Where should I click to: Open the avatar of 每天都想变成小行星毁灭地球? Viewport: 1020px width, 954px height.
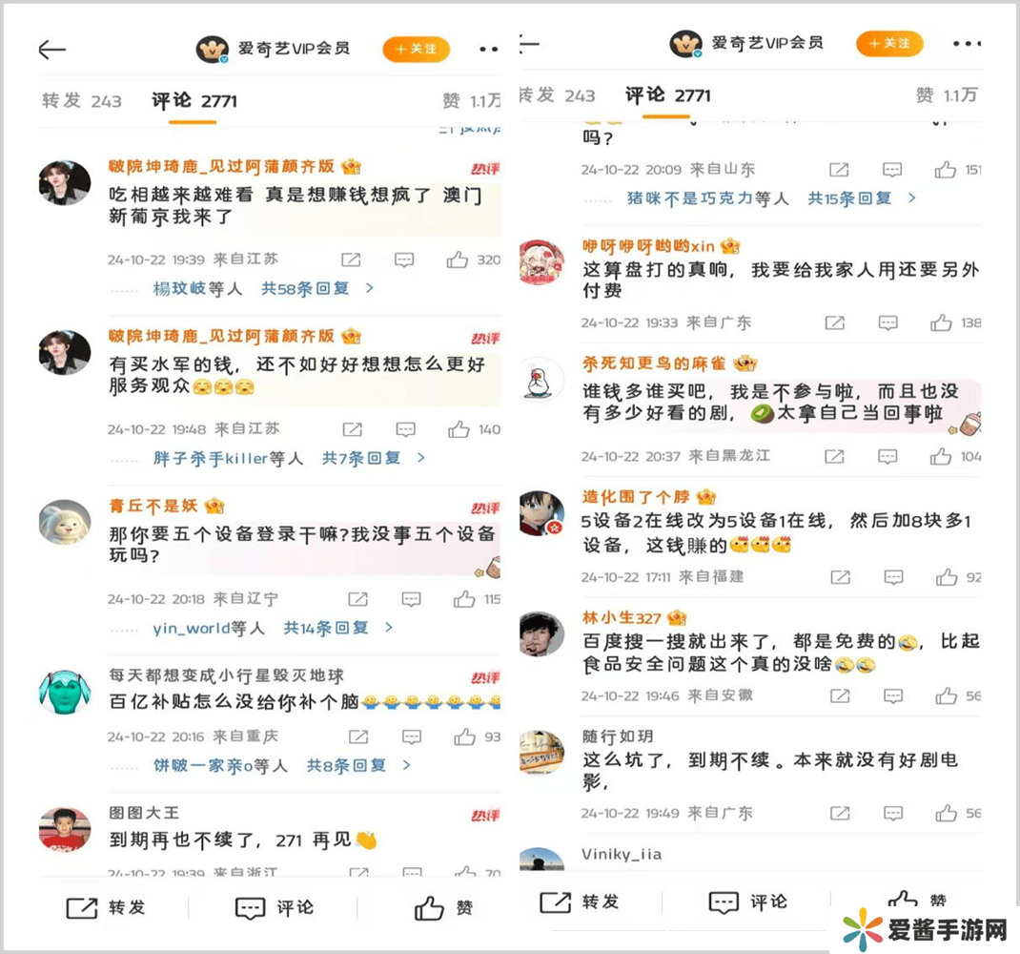[x=65, y=693]
